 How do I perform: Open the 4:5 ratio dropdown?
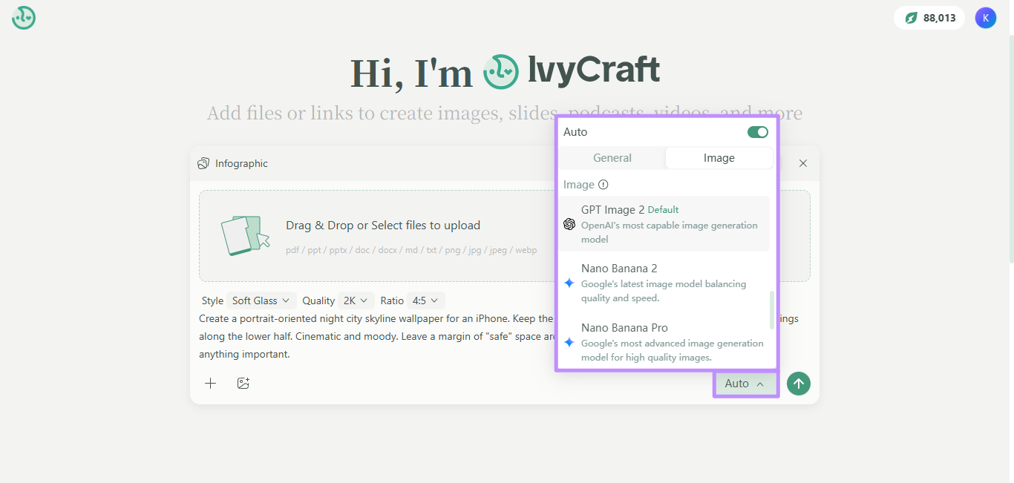click(426, 300)
